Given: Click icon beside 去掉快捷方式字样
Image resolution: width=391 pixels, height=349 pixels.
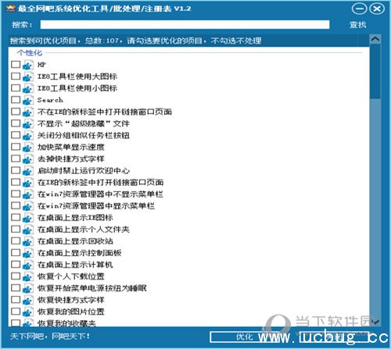Looking at the screenshot, I should pyautogui.click(x=28, y=158).
